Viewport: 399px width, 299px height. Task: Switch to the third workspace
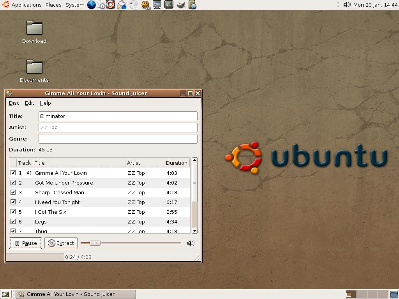point(373,294)
